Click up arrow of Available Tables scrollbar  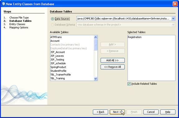click(96, 37)
